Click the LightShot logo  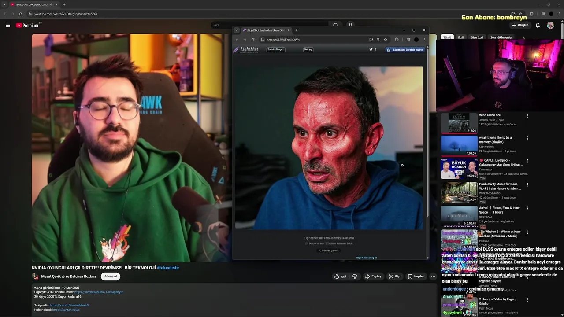tap(246, 50)
